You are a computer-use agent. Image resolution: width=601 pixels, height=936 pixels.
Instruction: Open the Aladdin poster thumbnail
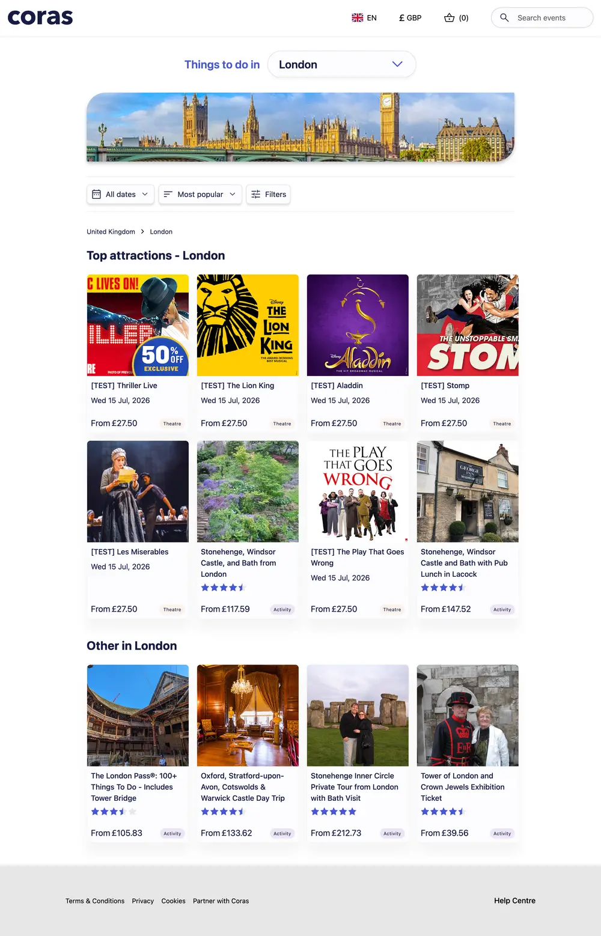(x=358, y=325)
